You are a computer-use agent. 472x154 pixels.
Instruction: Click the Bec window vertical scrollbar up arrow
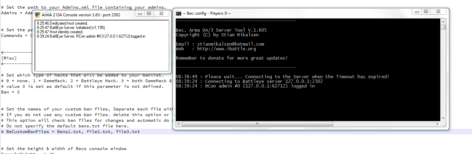(443, 21)
